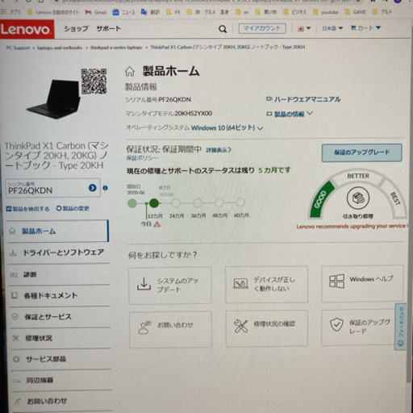The height and width of the screenshot is (413, 413).
Task: Expand the 製品の情報 section
Action: pos(290,114)
